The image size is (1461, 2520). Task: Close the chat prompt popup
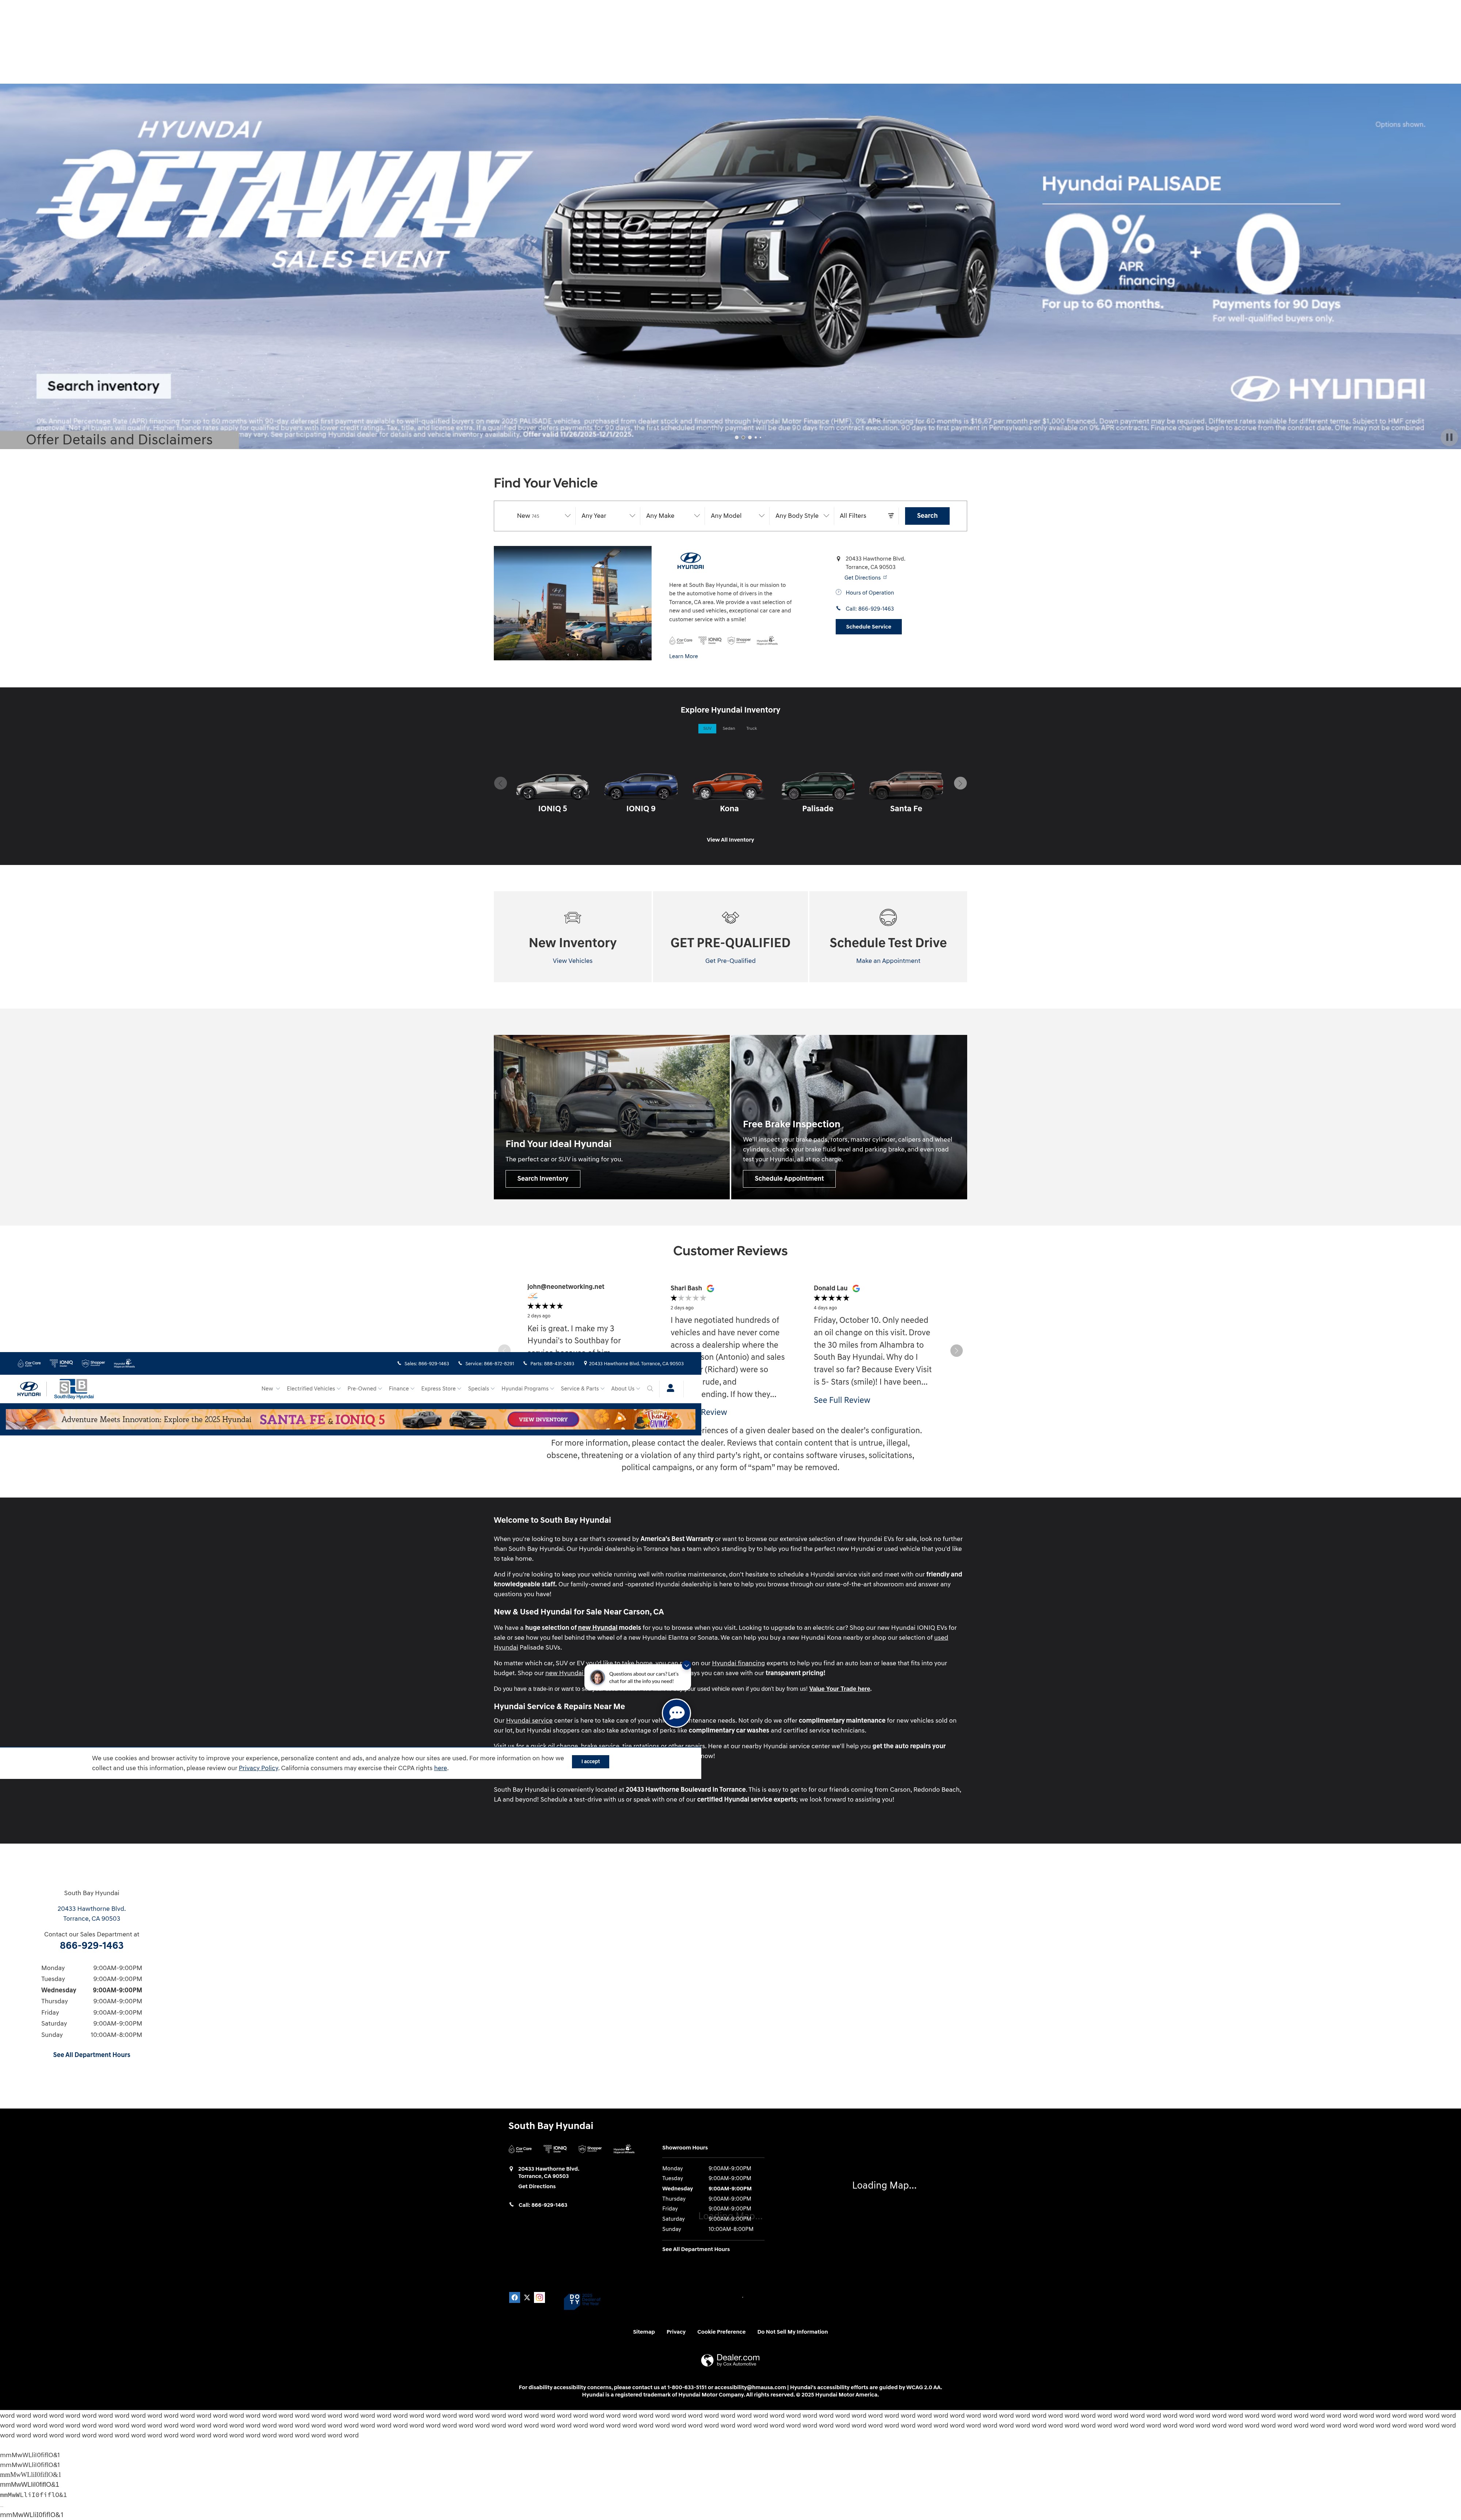(687, 1665)
